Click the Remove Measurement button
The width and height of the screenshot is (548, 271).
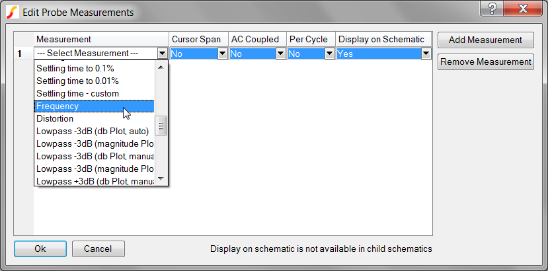[x=486, y=62]
